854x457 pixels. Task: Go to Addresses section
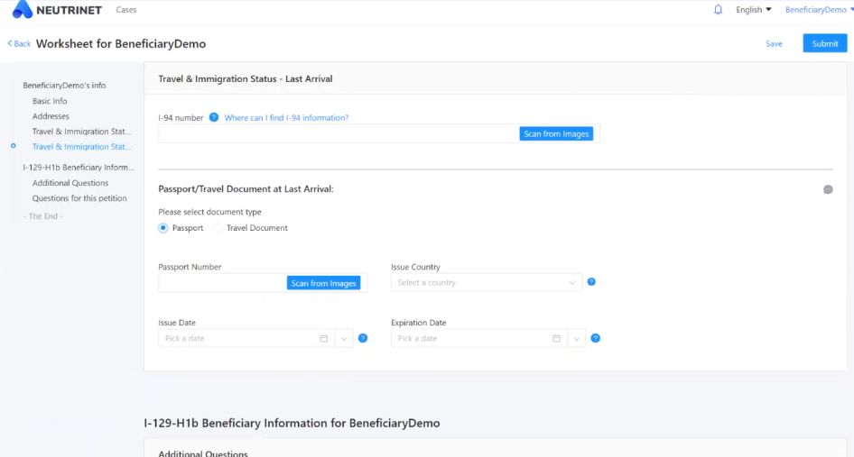[51, 116]
